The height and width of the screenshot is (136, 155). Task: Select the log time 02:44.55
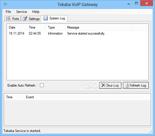coord(35,33)
